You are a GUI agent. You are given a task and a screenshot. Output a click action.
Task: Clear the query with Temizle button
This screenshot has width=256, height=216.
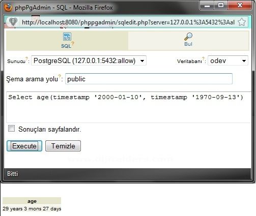[63, 146]
